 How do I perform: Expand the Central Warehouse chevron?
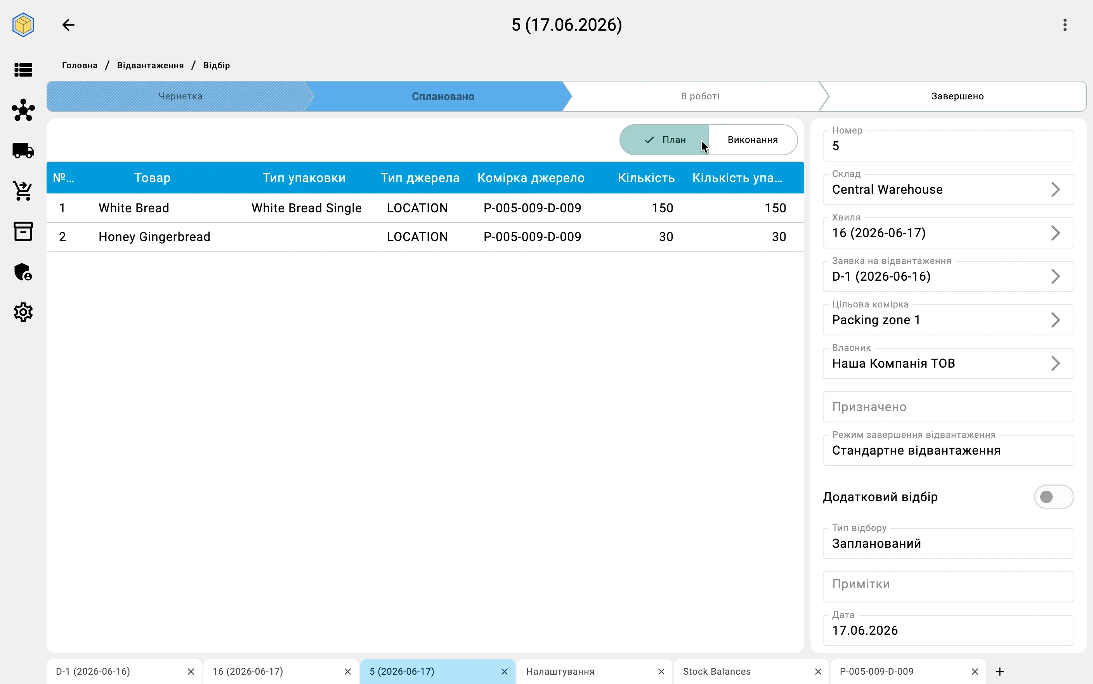point(1055,189)
